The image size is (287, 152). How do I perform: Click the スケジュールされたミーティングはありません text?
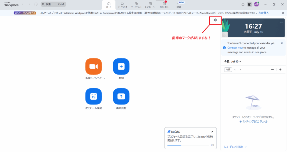click(253, 117)
